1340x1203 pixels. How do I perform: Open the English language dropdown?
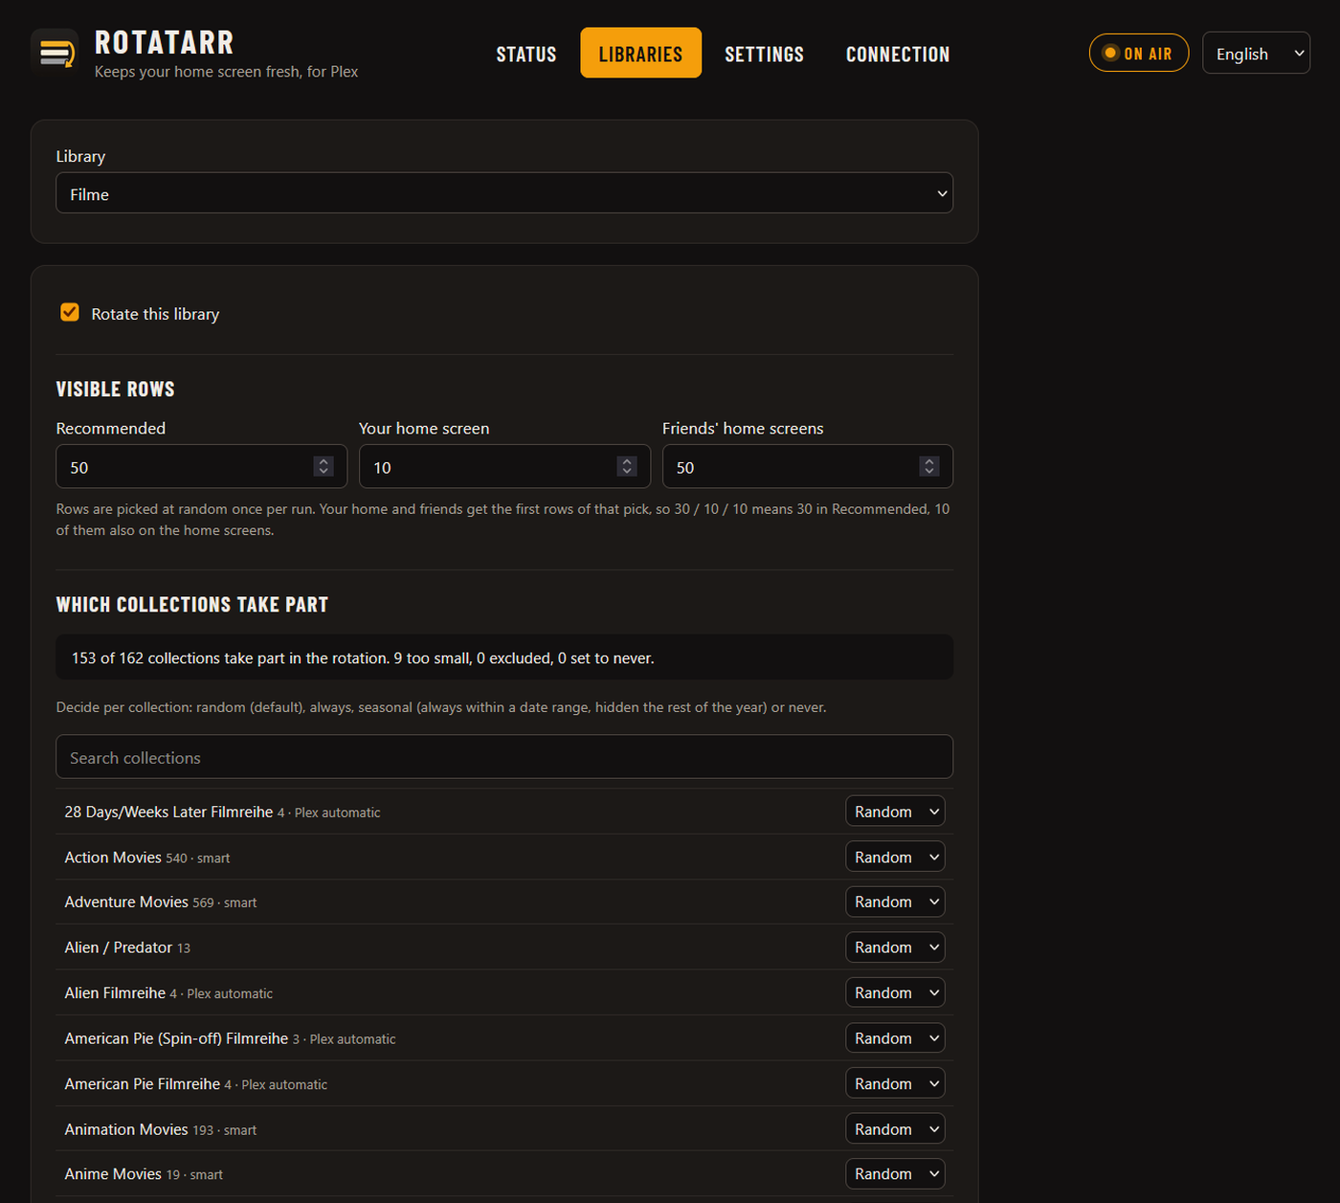[1256, 54]
